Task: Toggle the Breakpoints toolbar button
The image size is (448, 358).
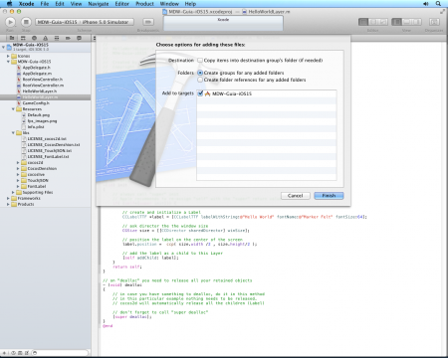Action: point(148,22)
